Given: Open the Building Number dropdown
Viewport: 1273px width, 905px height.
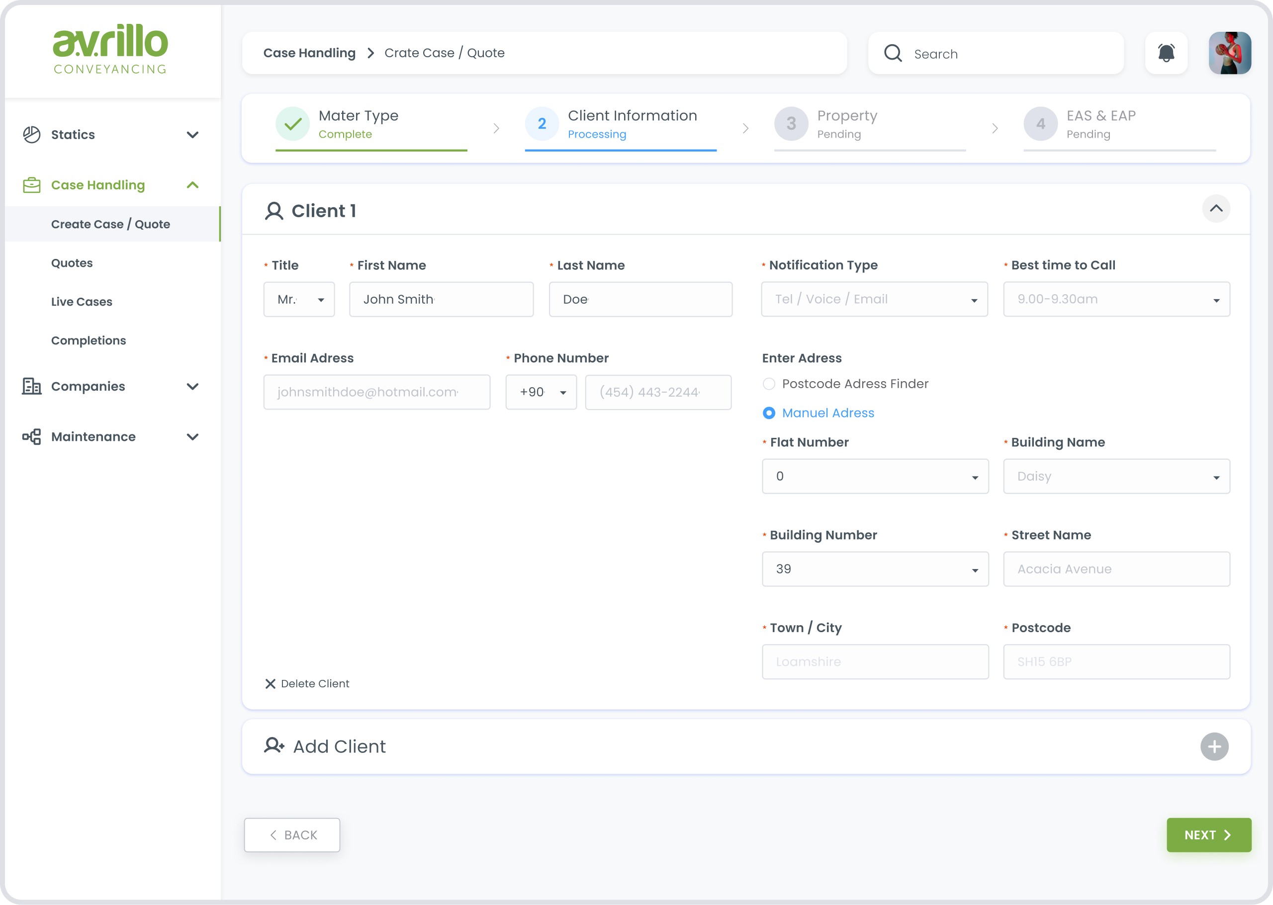Looking at the screenshot, I should click(875, 569).
